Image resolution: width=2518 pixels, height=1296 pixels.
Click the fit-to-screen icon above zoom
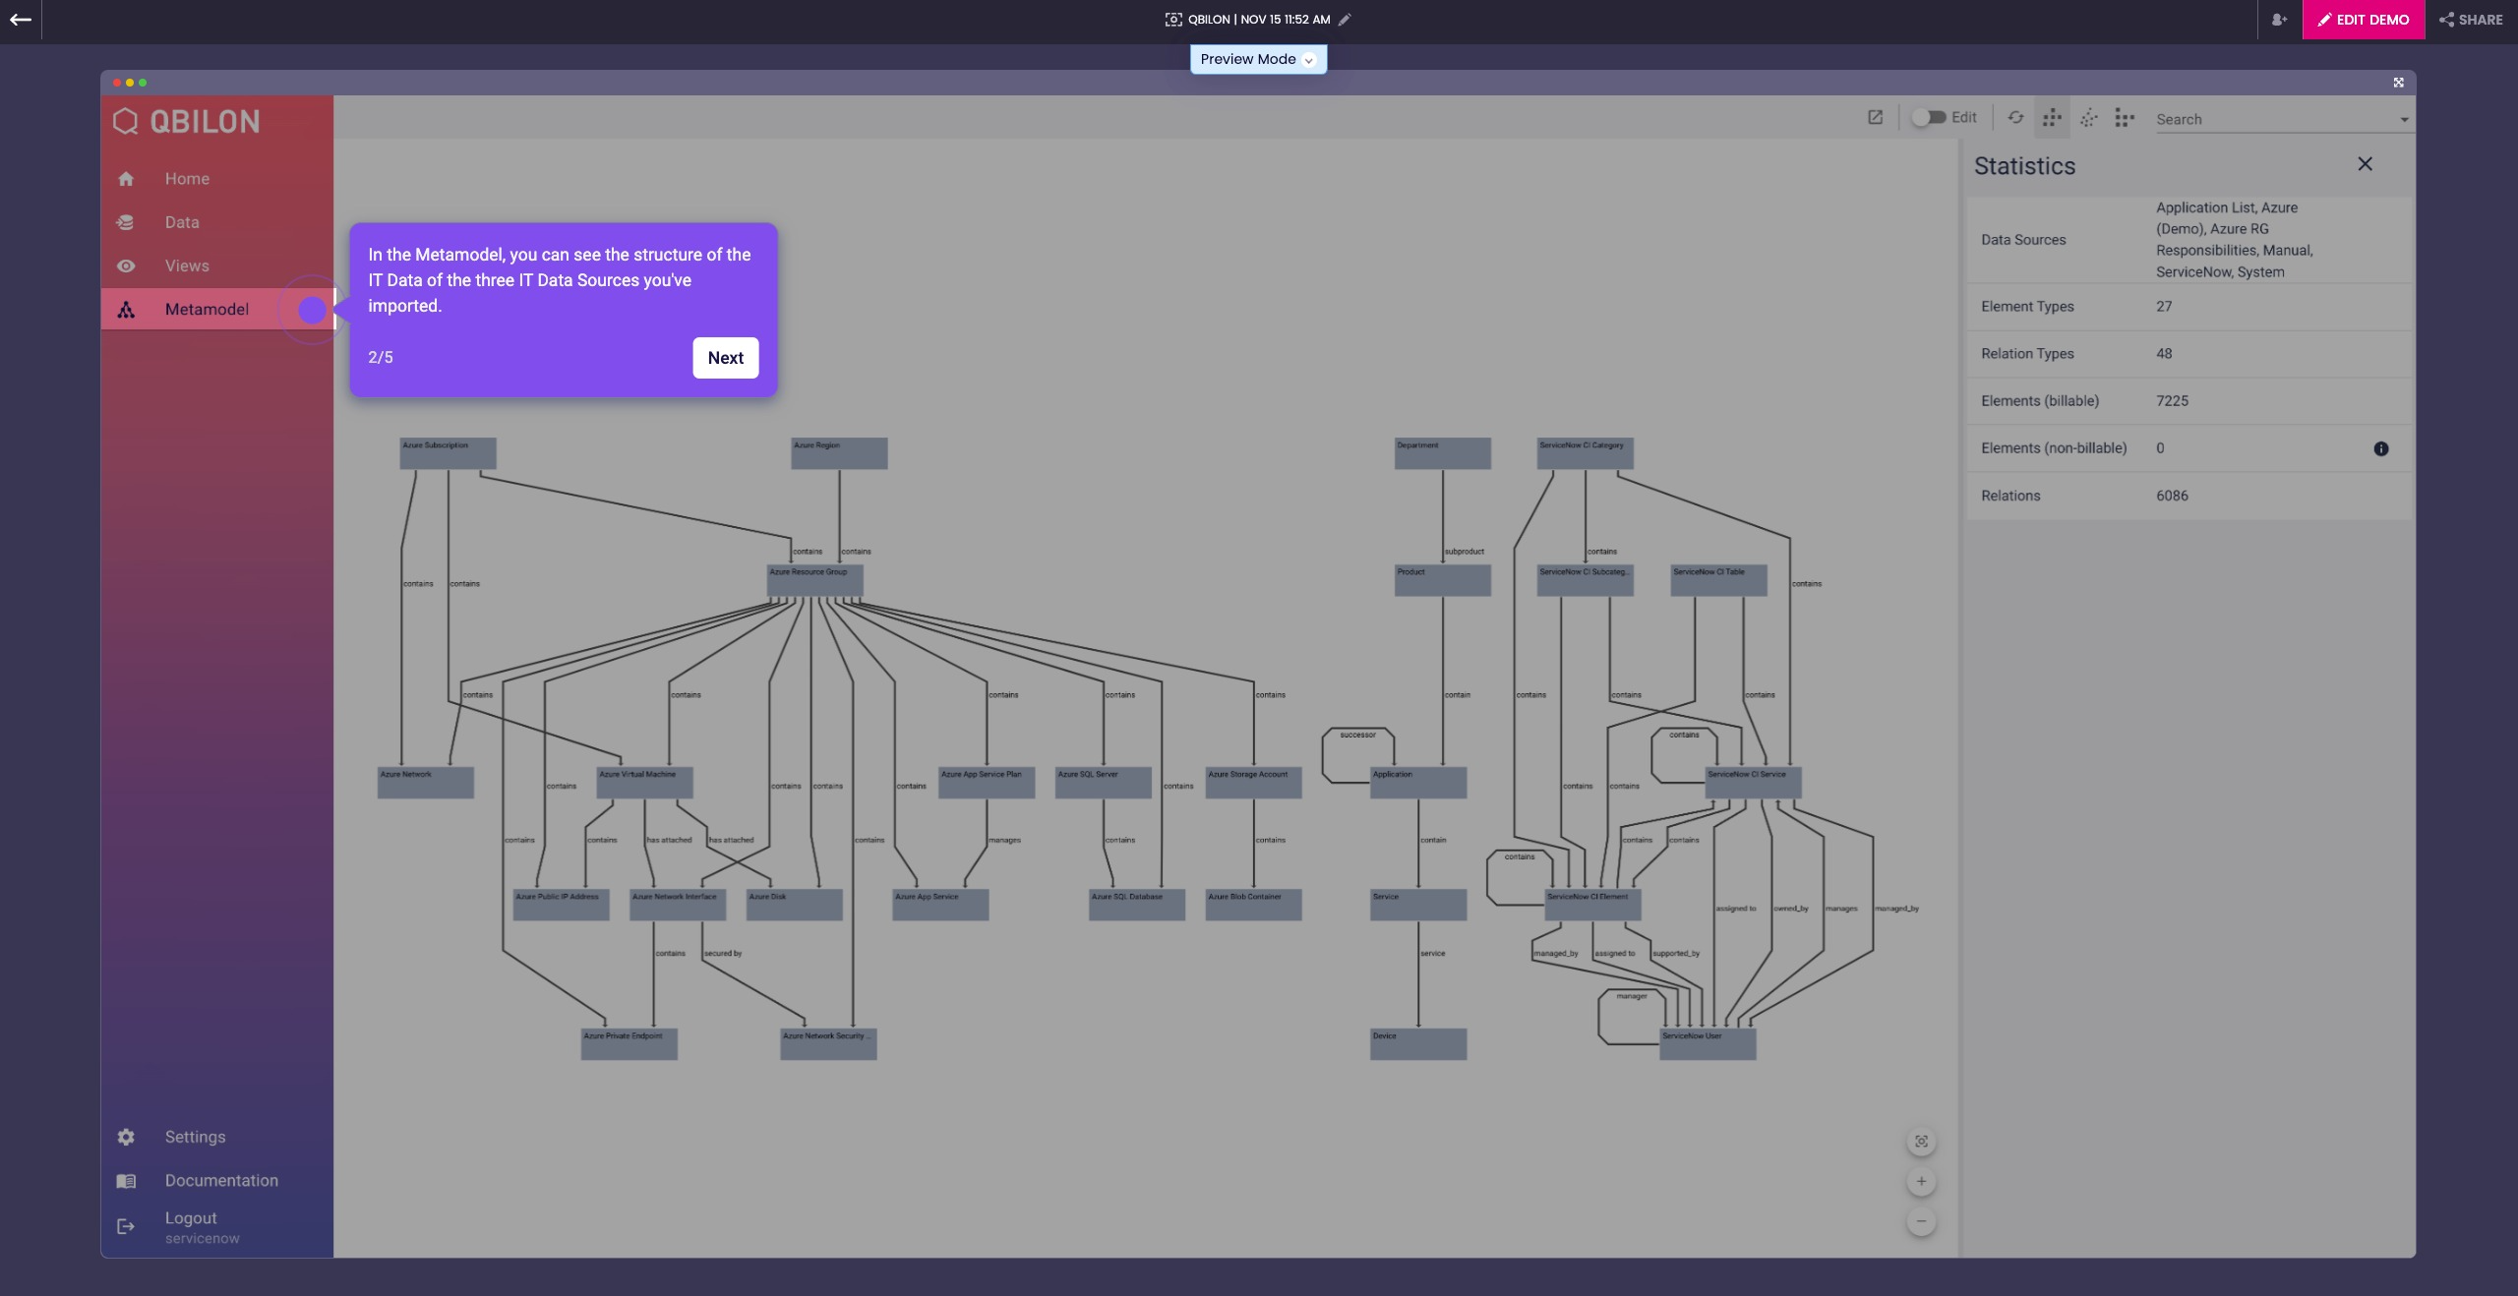(x=1921, y=1141)
